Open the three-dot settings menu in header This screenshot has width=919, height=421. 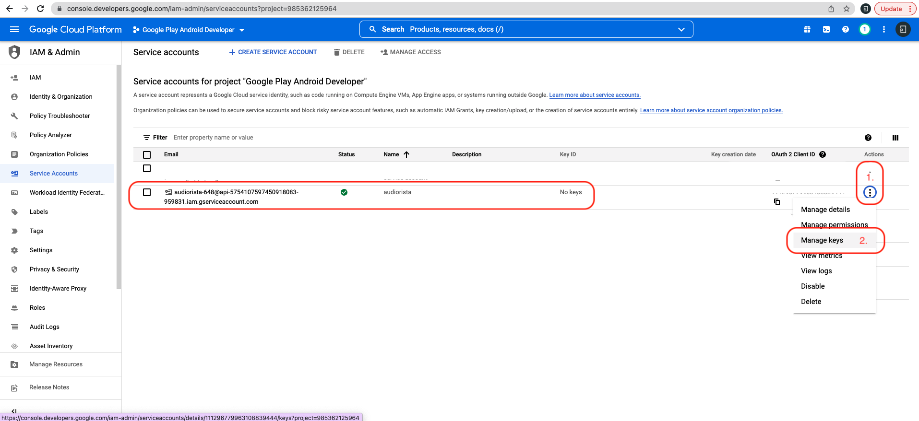(884, 29)
